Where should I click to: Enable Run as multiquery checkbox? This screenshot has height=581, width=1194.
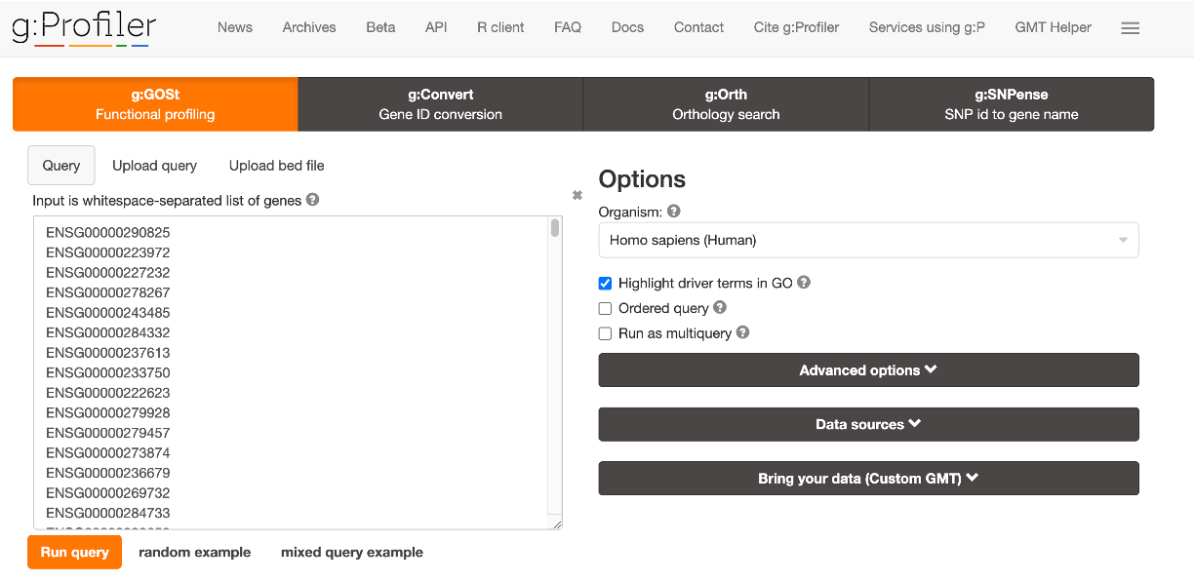click(x=605, y=333)
